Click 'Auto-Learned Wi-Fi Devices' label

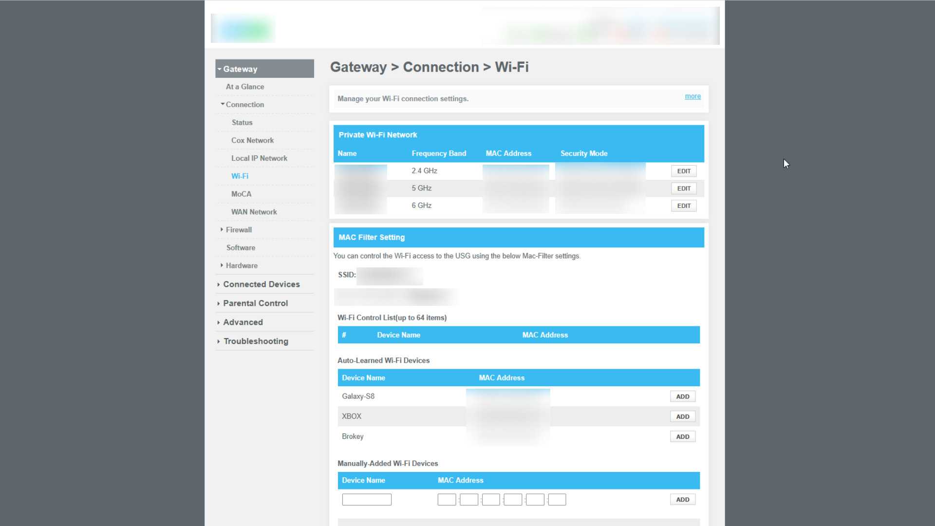[x=383, y=361]
